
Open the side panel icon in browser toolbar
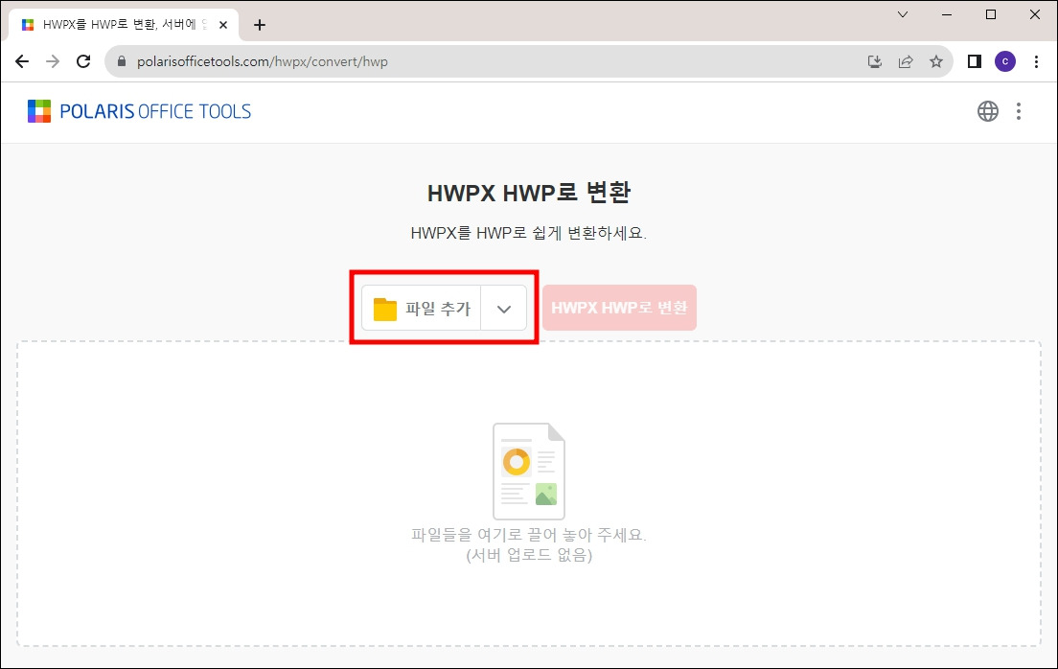973,60
